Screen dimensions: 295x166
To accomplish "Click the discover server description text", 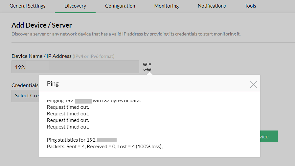I will click(126, 34).
